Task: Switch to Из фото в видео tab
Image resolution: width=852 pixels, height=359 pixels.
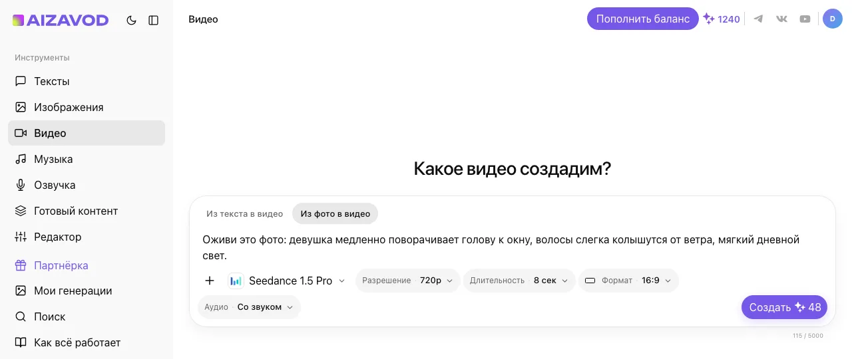Action: point(335,213)
